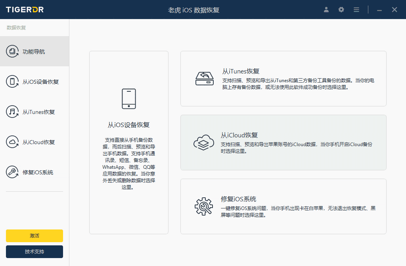This screenshot has height=266, width=406.
Task: Click the 技术支持 support button
Action: (34, 252)
